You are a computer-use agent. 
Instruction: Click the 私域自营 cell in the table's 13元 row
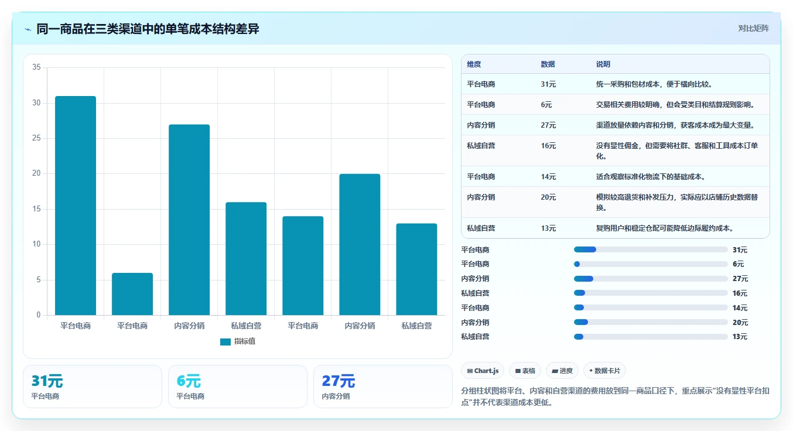pyautogui.click(x=481, y=228)
